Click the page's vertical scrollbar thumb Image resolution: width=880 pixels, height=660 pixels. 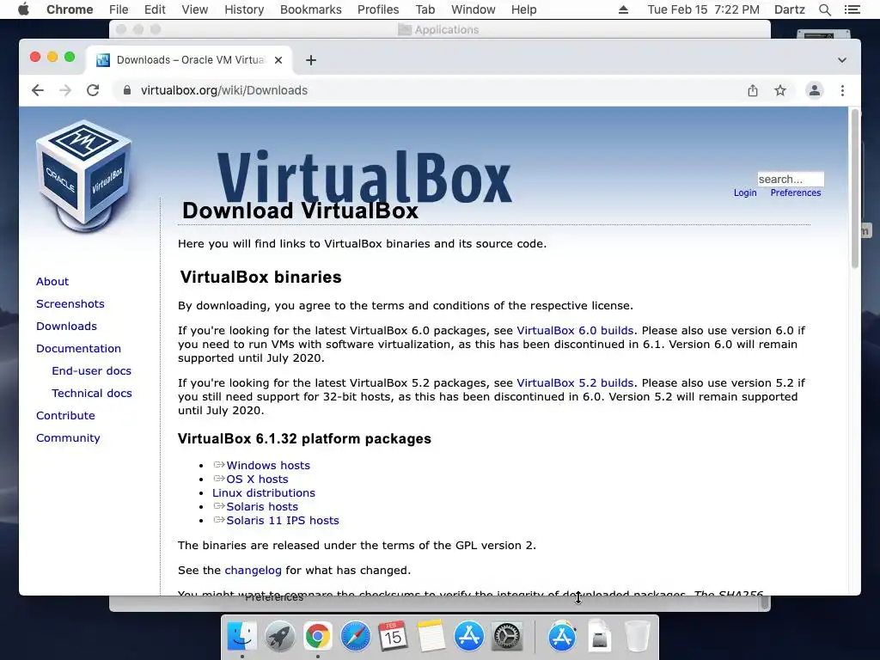855,188
